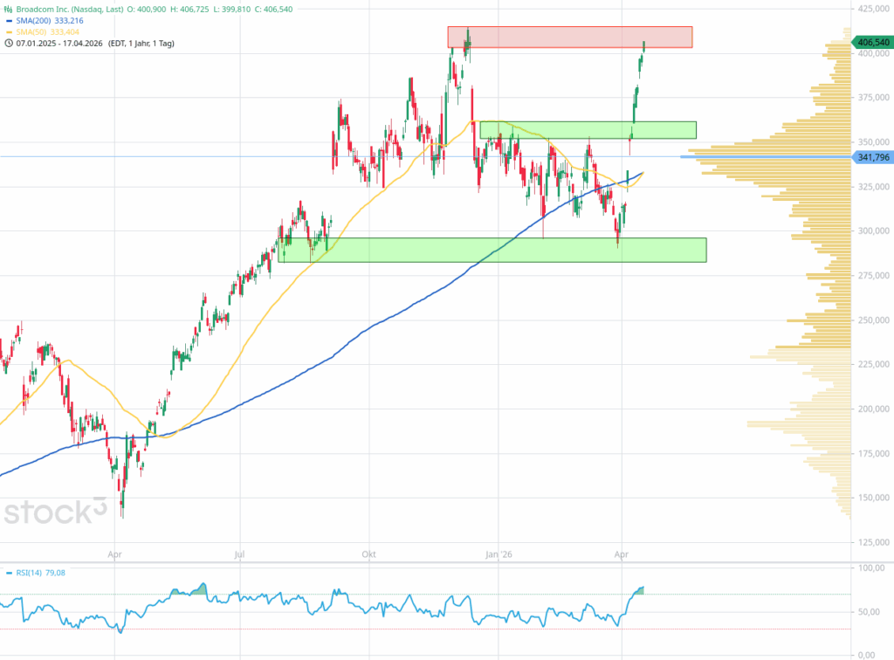
Task: Click the blue SMA(200) legend marker
Action: 9,19
